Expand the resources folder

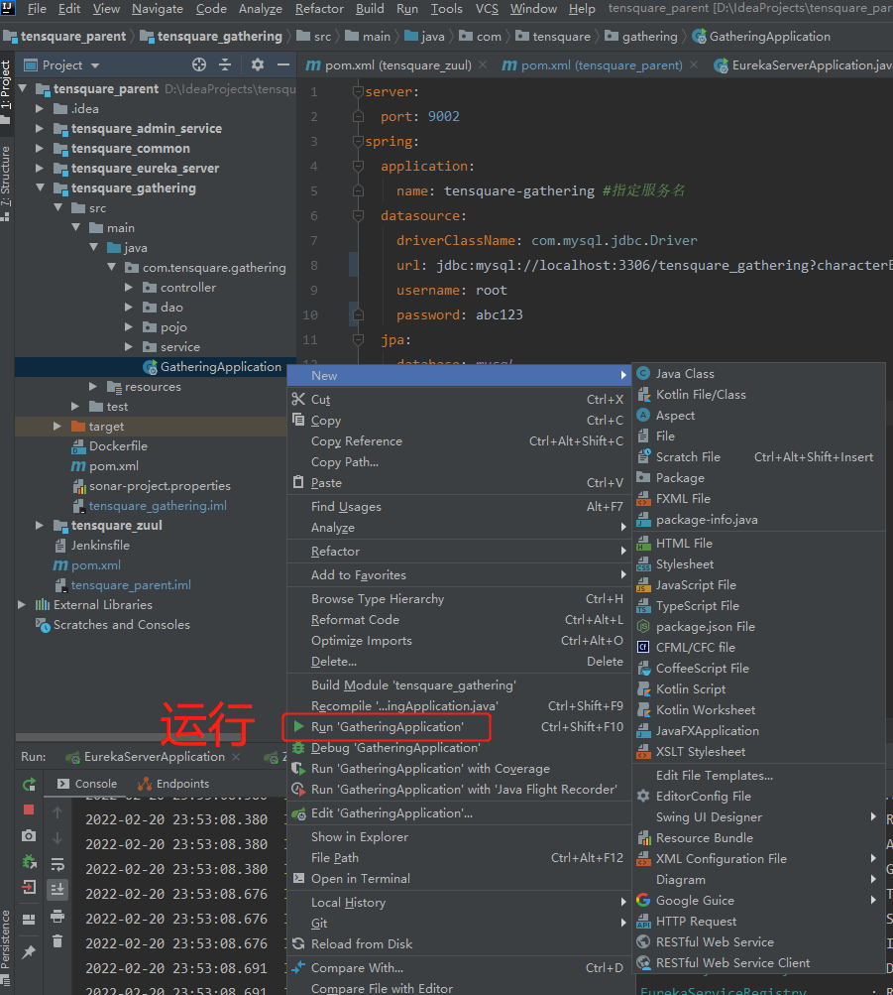[93, 386]
